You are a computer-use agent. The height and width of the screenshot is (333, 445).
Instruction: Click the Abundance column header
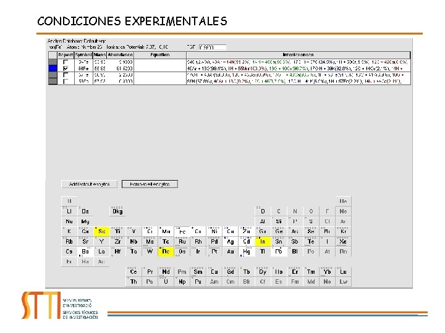click(120, 55)
